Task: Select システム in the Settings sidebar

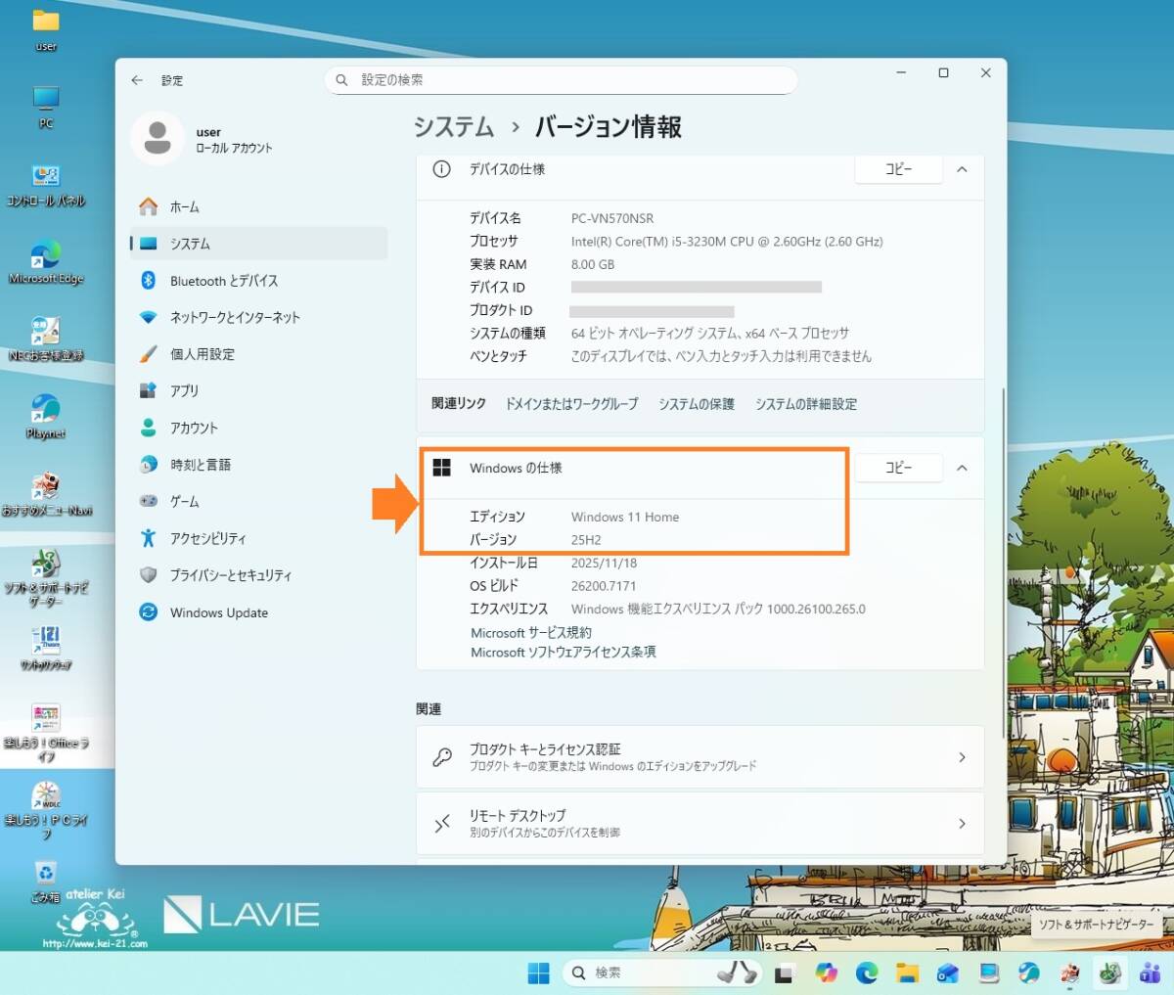Action: [x=259, y=244]
